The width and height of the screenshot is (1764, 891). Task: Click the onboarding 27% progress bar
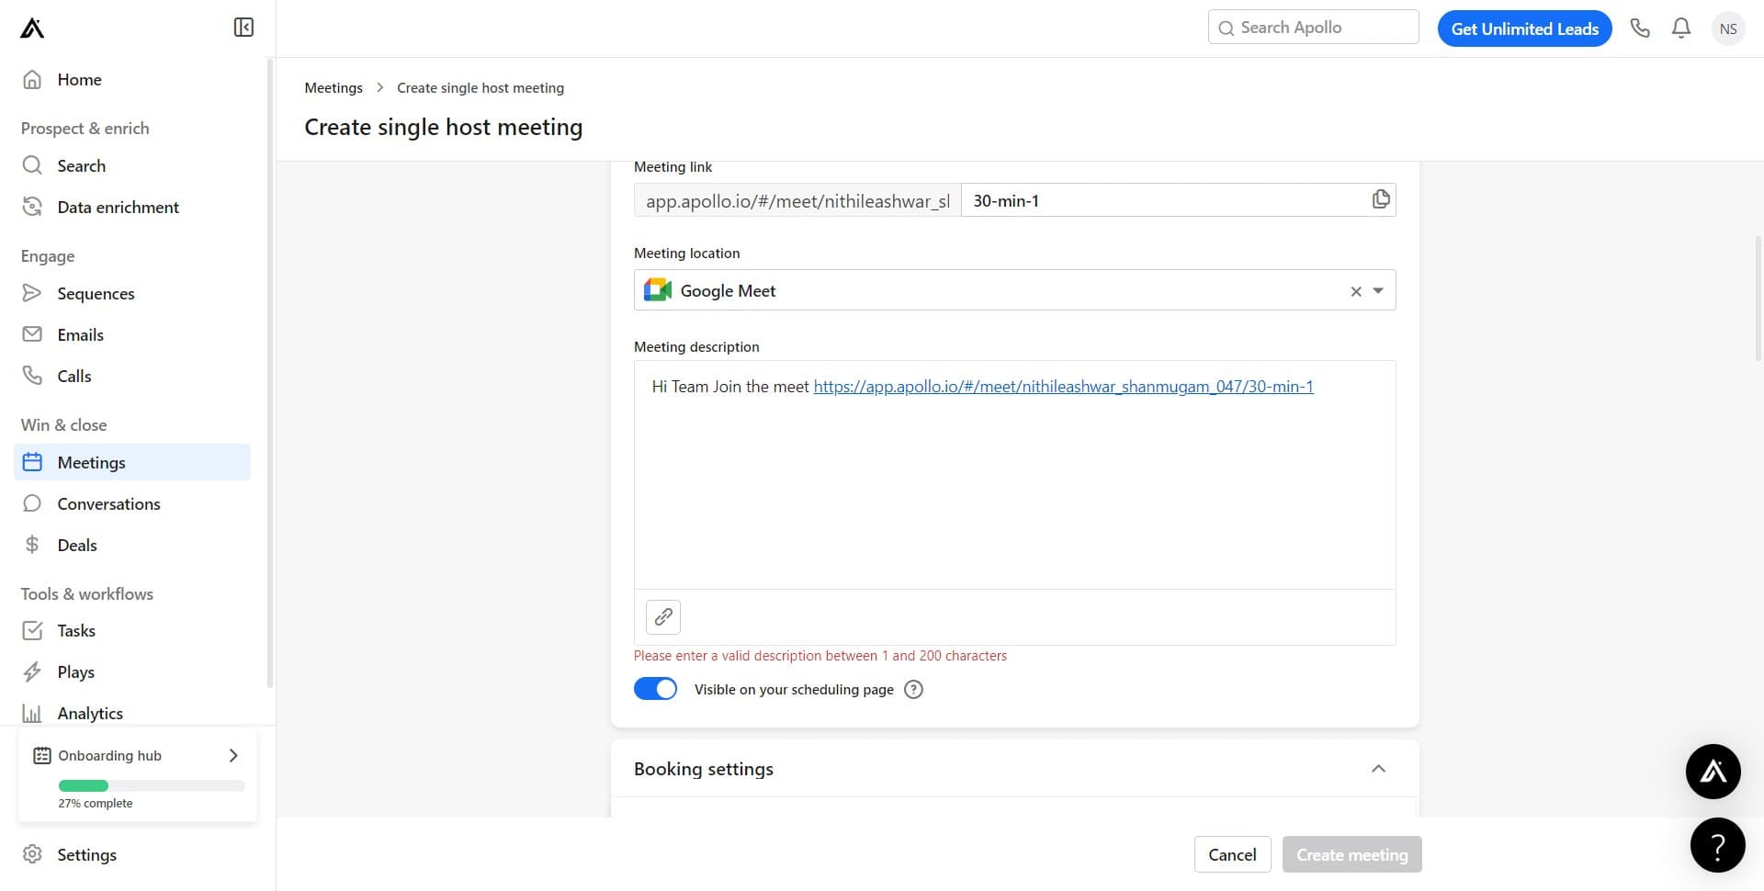pyautogui.click(x=150, y=785)
